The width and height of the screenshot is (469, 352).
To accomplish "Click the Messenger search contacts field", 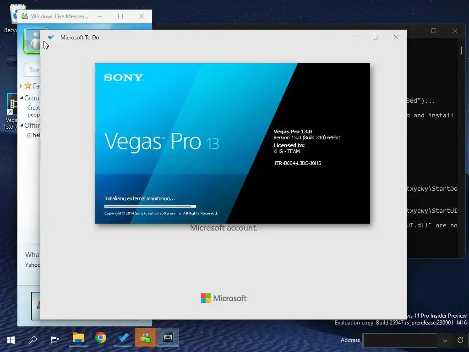I will 33,70.
